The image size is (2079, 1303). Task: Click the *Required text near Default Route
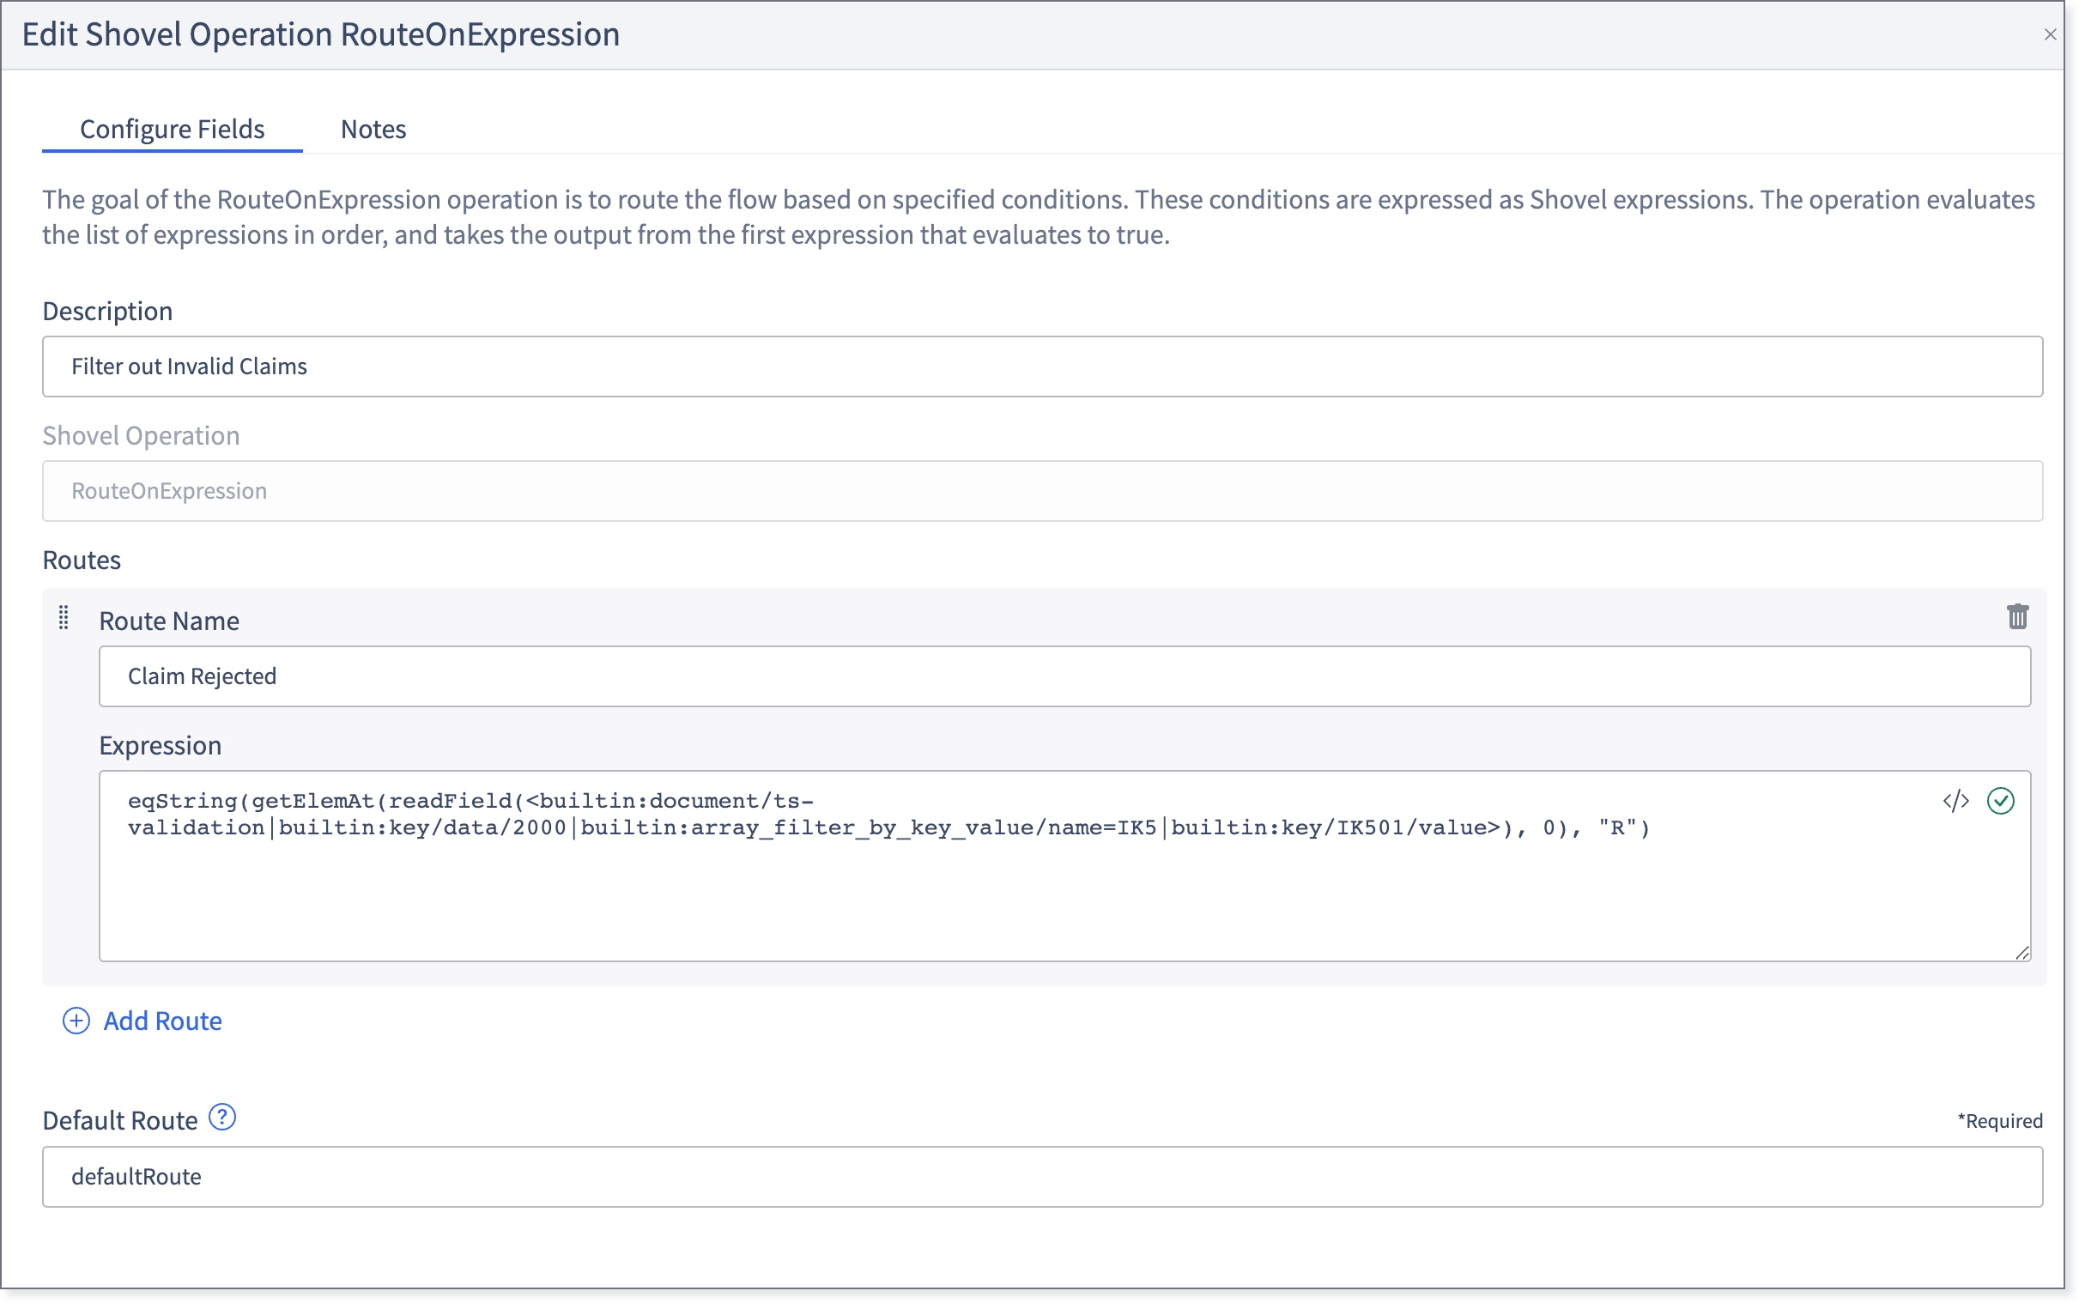point(2000,1121)
